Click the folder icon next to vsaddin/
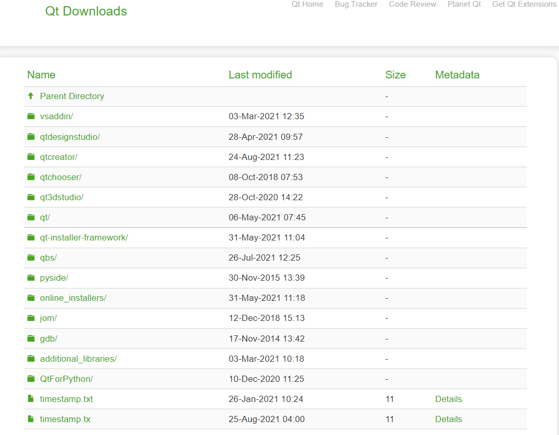This screenshot has height=435, width=559. [31, 116]
